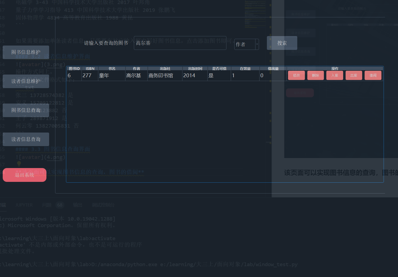Click the 请输入要查询的图书 label
The image size is (398, 277).
tap(106, 43)
